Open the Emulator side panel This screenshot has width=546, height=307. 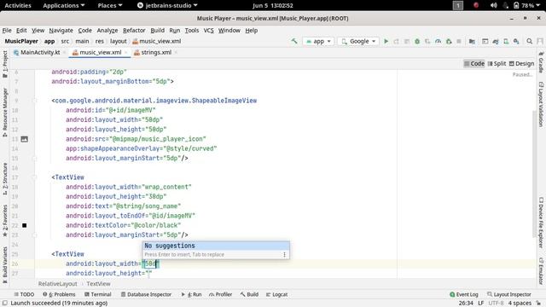click(x=541, y=271)
